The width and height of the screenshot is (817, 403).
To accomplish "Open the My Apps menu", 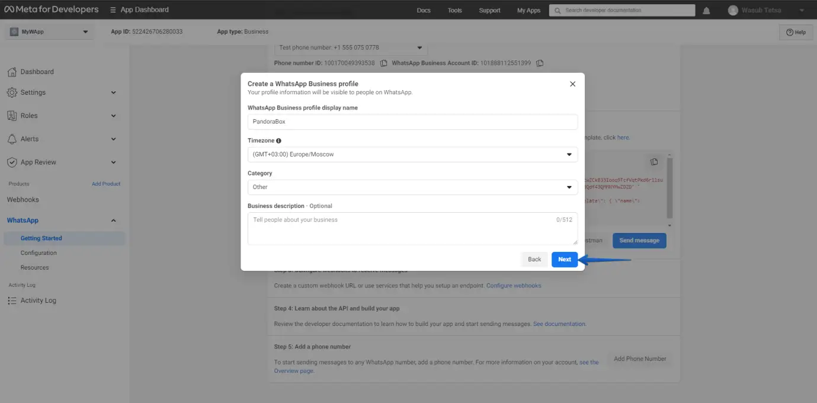I will tap(528, 10).
